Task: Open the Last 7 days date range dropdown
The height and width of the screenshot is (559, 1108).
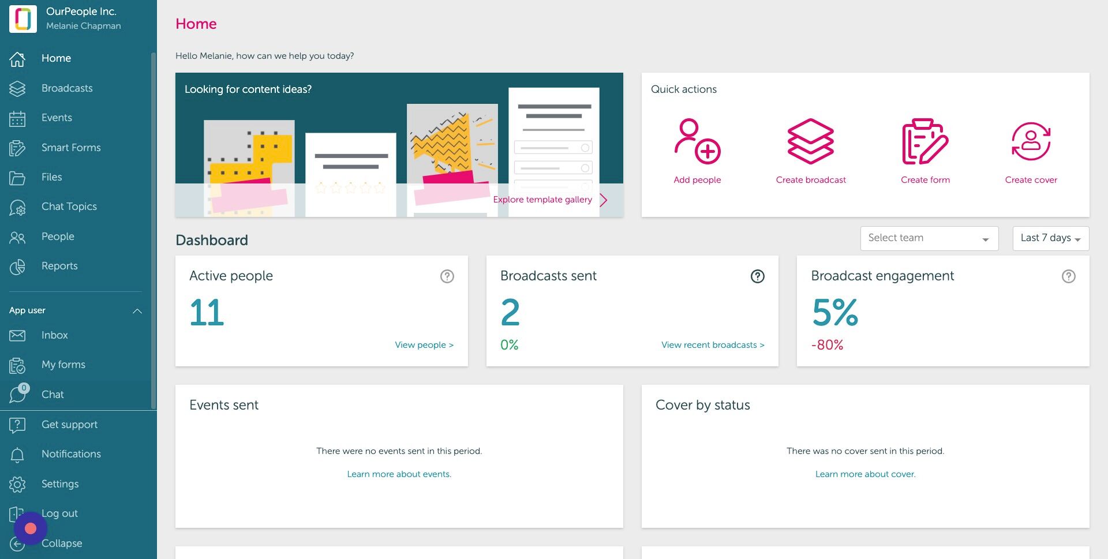Action: point(1050,238)
